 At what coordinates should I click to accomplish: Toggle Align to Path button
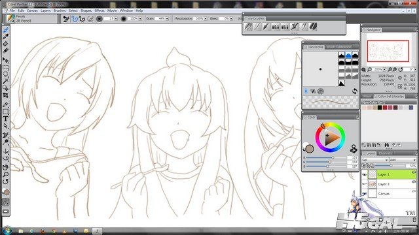click(90, 19)
